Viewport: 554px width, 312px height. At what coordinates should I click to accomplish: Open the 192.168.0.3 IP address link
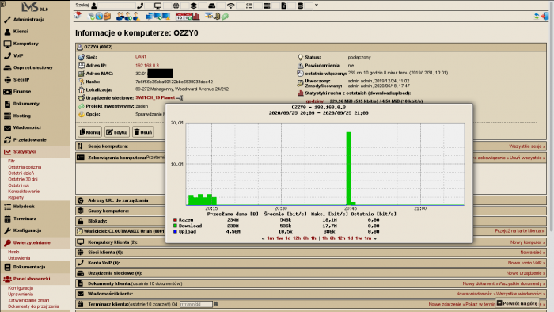click(147, 66)
